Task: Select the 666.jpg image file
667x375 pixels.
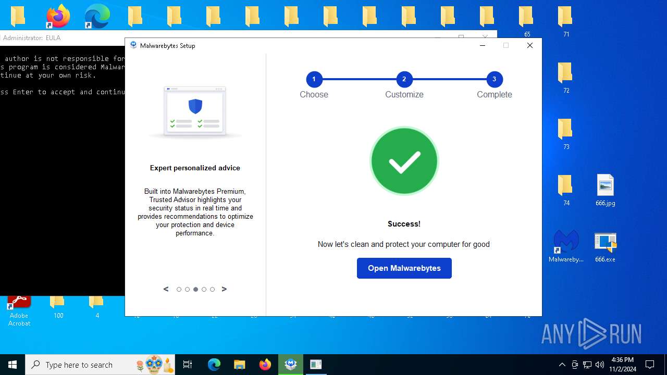Action: point(605,190)
